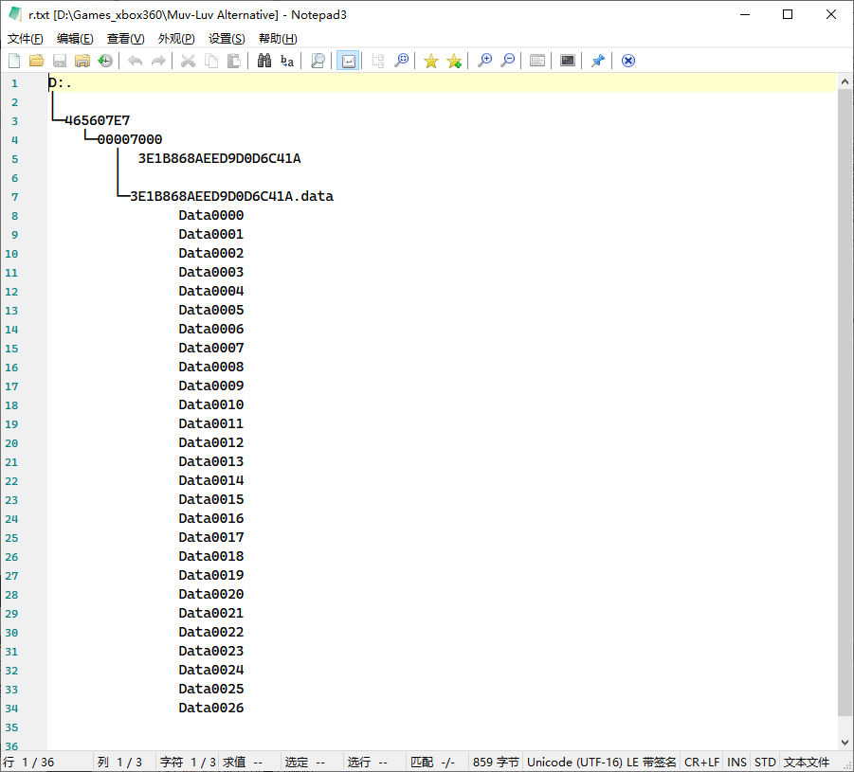Image resolution: width=854 pixels, height=772 pixels.
Task: Open the 外观(P) menu
Action: click(x=176, y=39)
